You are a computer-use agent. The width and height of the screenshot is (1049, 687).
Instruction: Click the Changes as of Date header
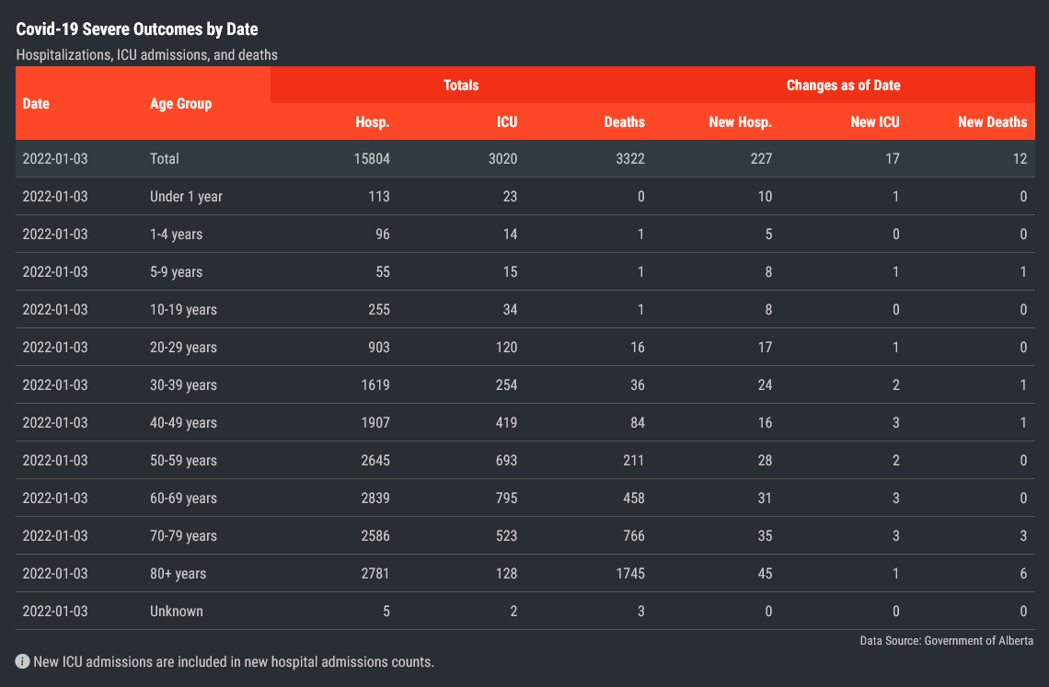pyautogui.click(x=843, y=85)
